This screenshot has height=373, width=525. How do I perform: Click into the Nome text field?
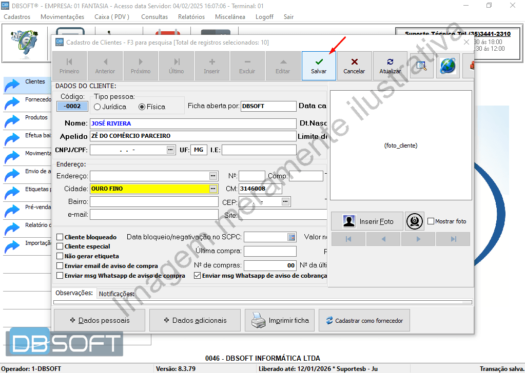point(192,123)
